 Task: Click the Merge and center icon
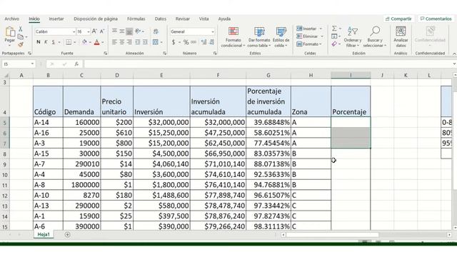pyautogui.click(x=156, y=42)
